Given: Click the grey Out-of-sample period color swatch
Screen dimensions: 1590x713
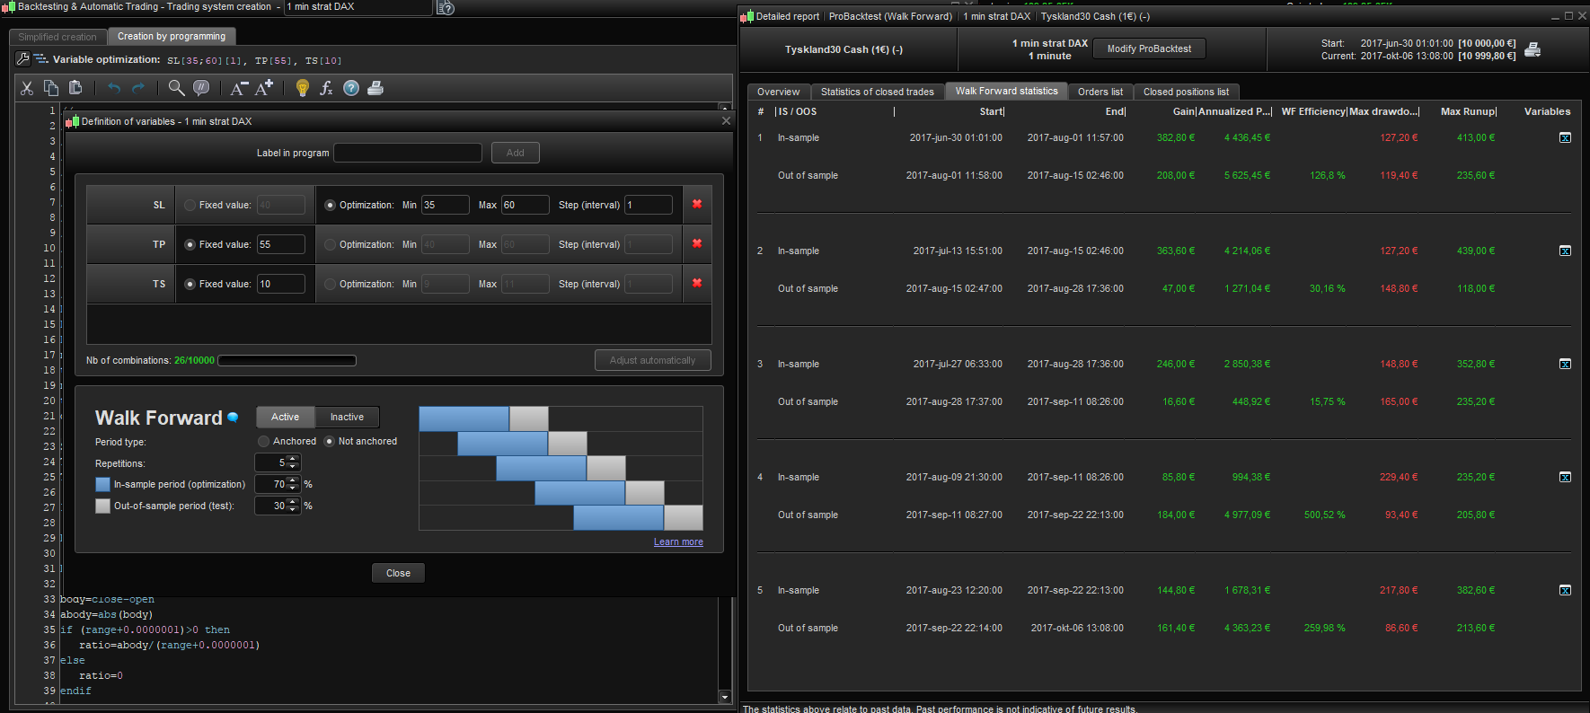Looking at the screenshot, I should 102,506.
